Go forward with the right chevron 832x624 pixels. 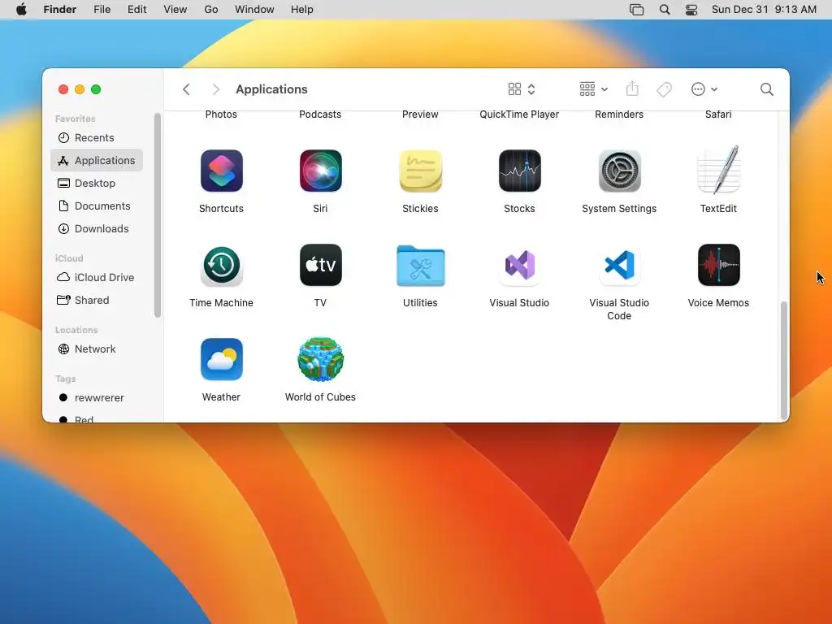pos(215,89)
